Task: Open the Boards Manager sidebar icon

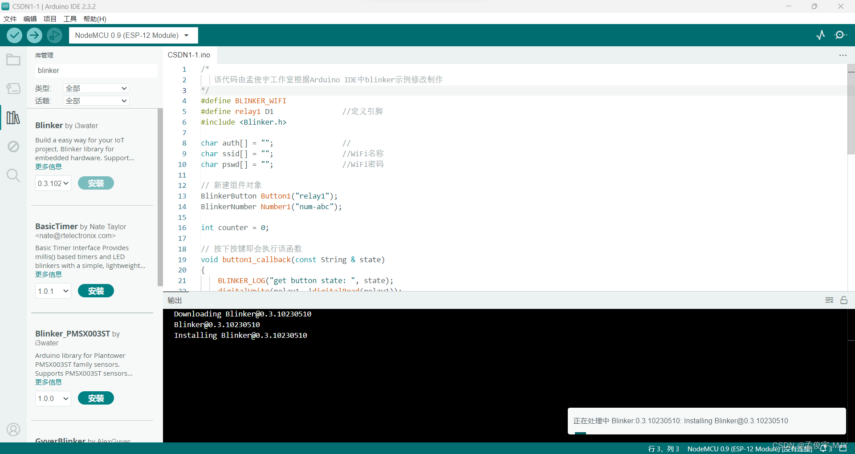Action: click(x=13, y=88)
